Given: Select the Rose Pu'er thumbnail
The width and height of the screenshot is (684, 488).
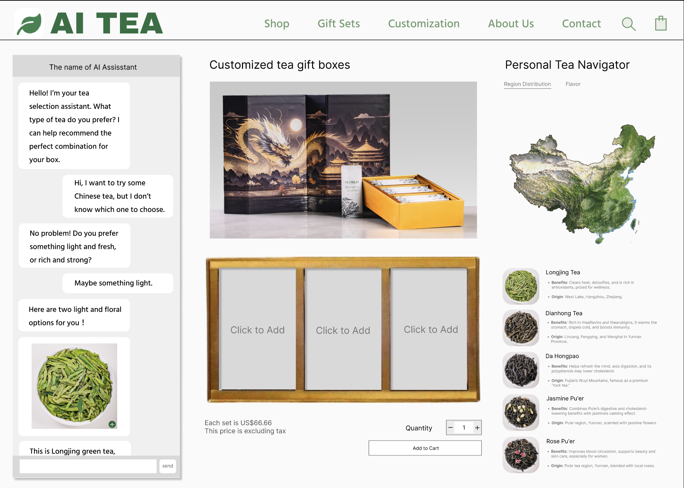Looking at the screenshot, I should point(521,455).
